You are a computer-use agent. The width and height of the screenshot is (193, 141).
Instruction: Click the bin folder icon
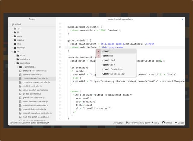tap(15, 32)
